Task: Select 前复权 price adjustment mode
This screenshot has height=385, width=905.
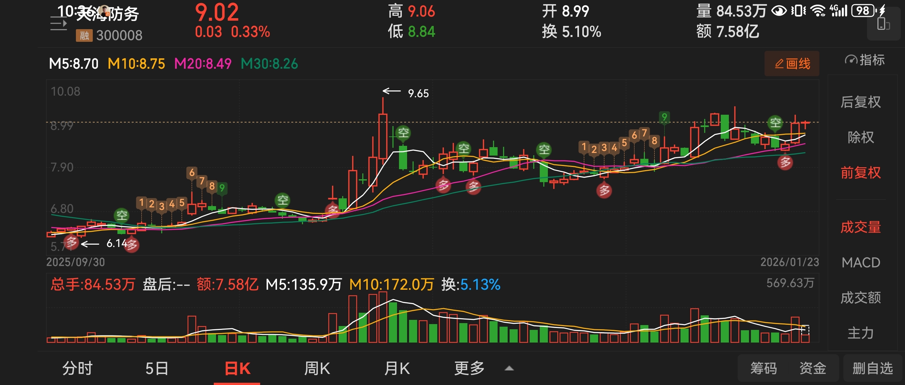Action: [860, 173]
